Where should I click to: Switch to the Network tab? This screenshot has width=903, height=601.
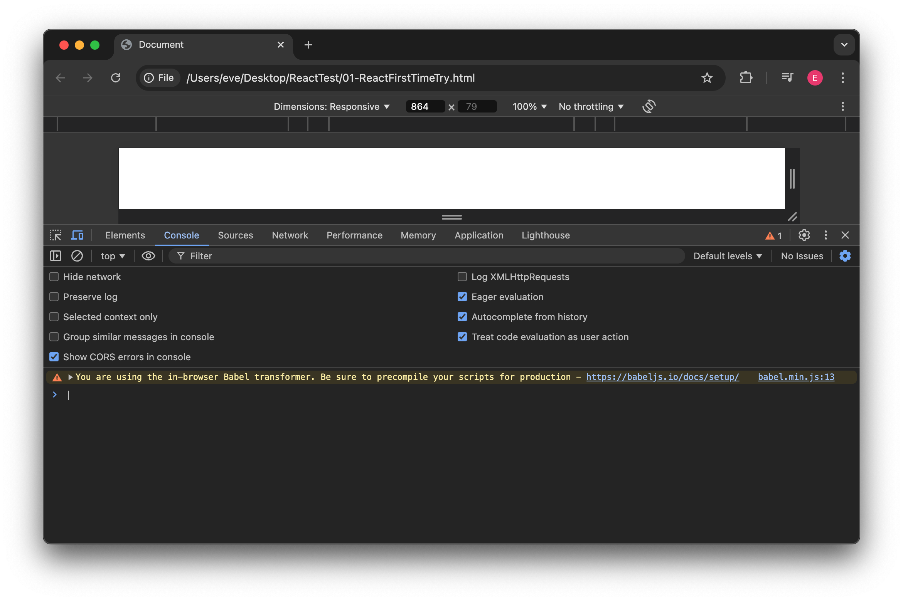point(290,235)
